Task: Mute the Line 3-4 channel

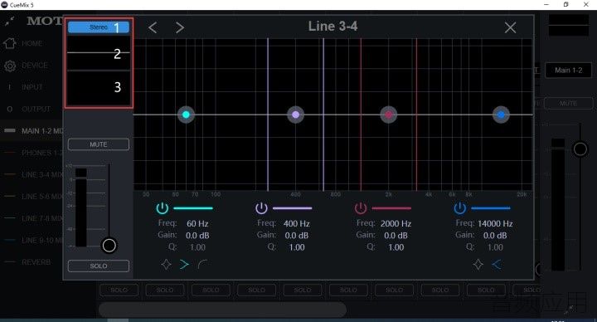Action: point(99,144)
